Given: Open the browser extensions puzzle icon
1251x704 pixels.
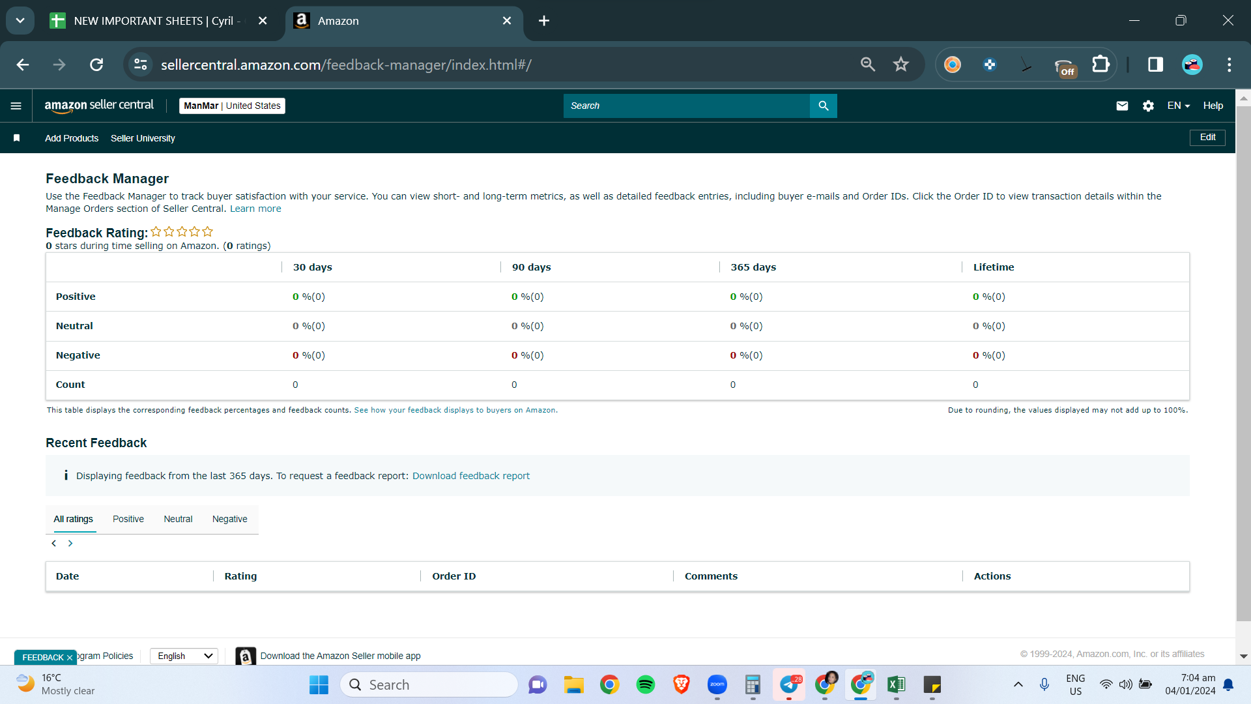Looking at the screenshot, I should (1100, 65).
